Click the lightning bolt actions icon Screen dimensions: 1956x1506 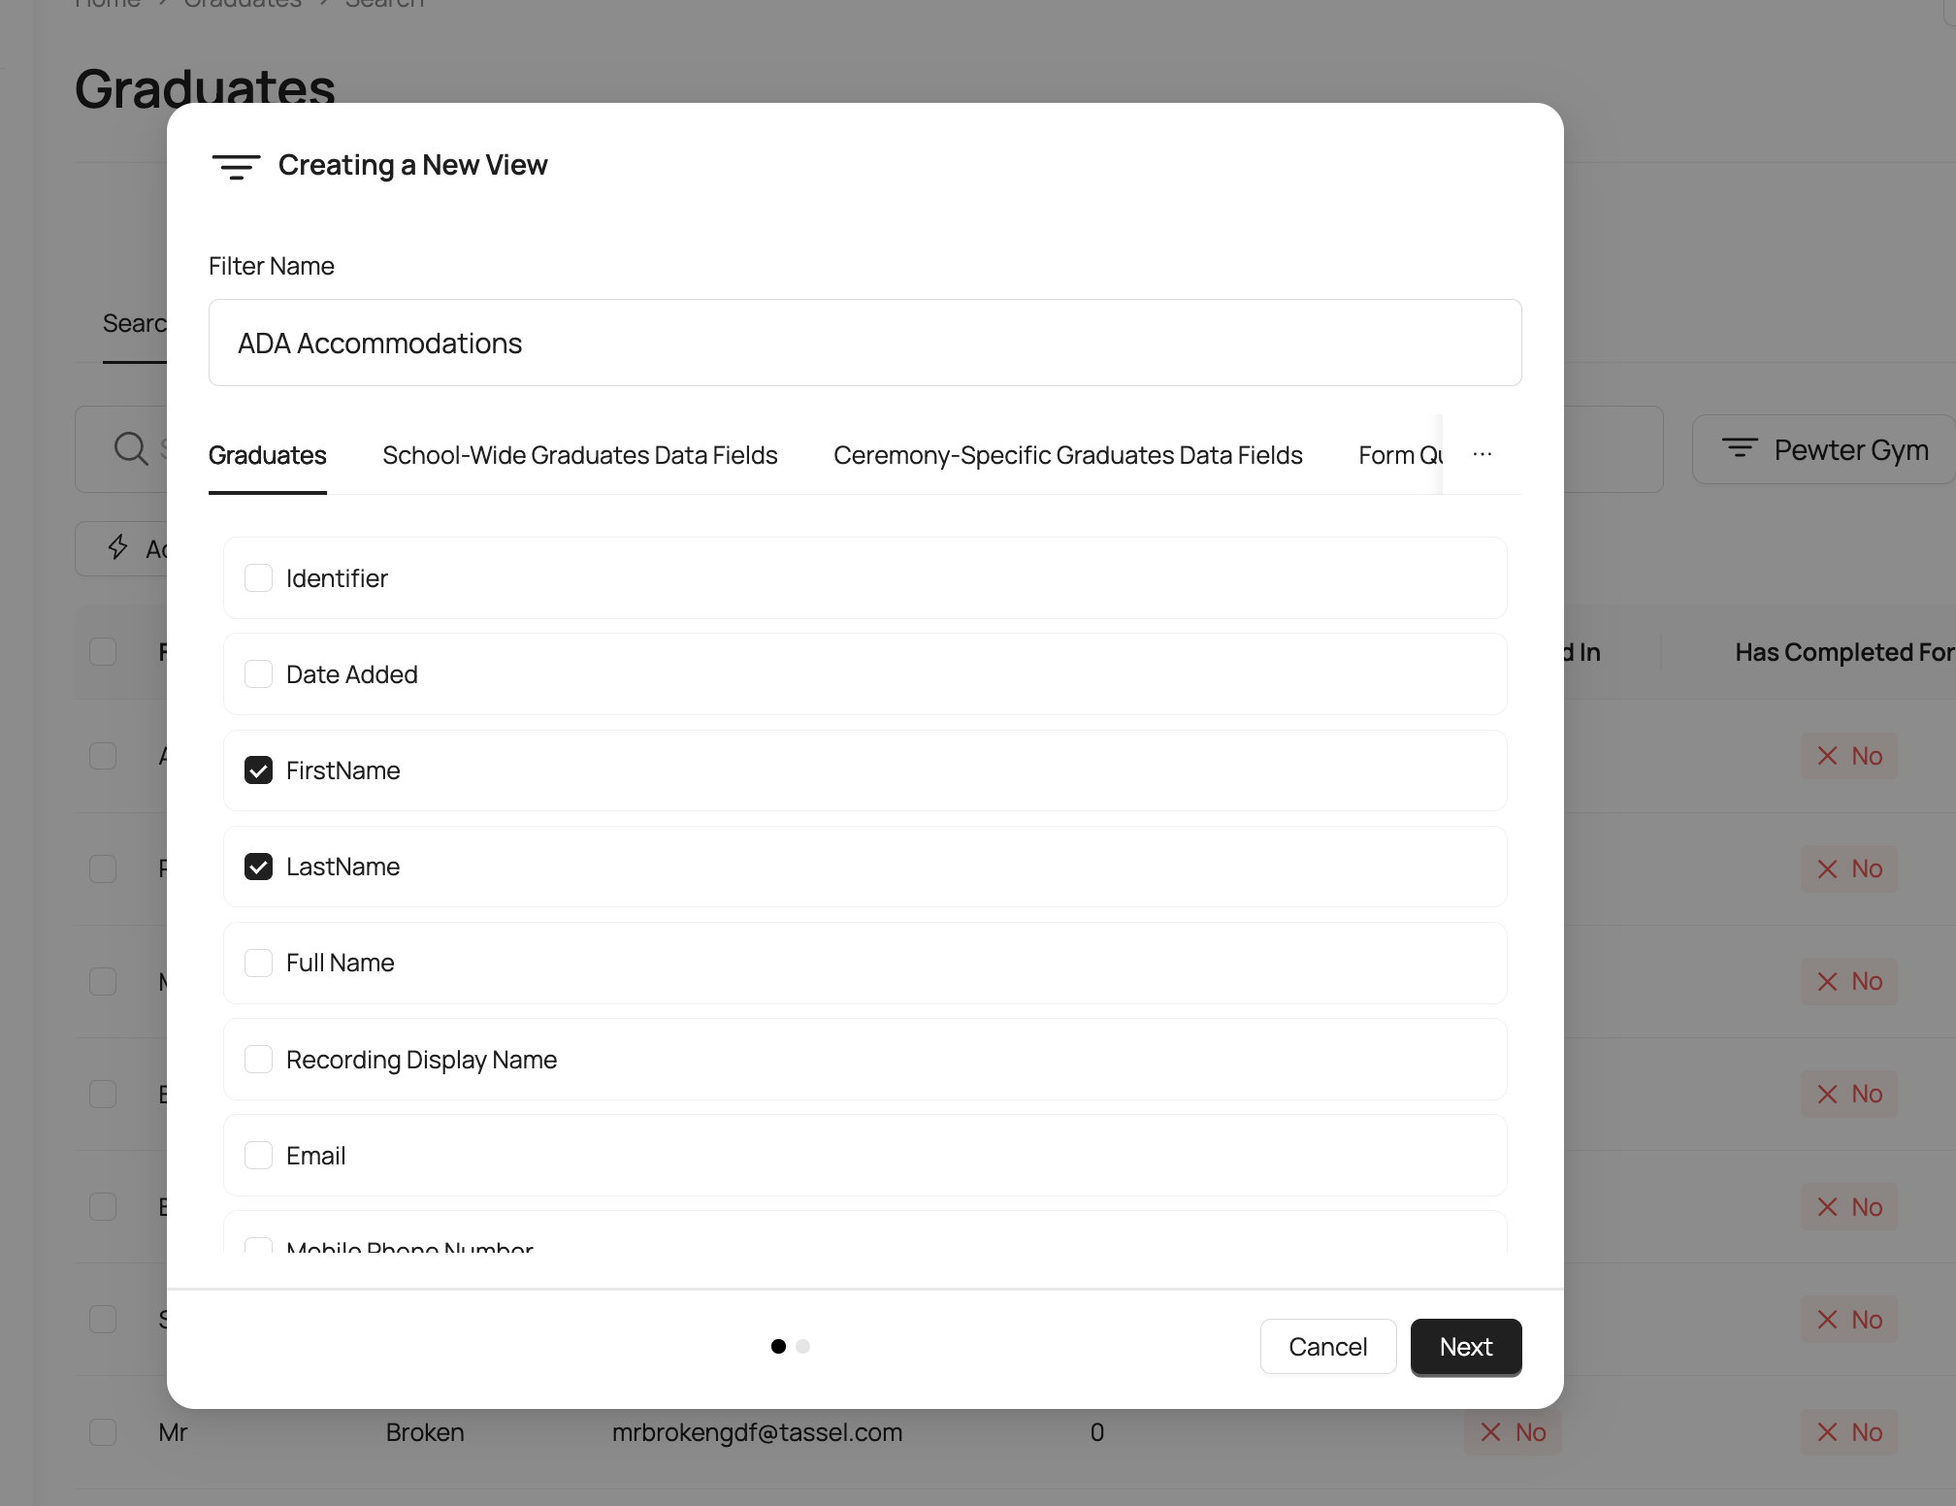[117, 547]
